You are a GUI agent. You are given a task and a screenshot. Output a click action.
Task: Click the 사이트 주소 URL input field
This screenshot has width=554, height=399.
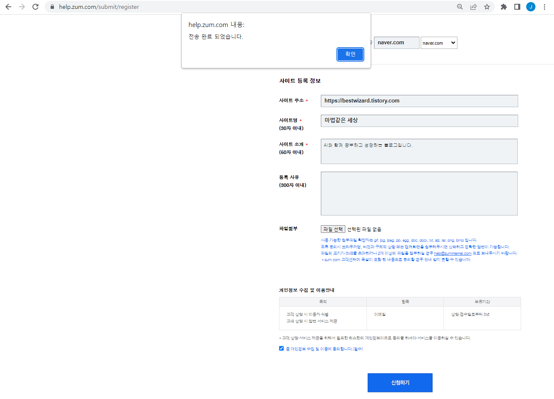pos(419,101)
